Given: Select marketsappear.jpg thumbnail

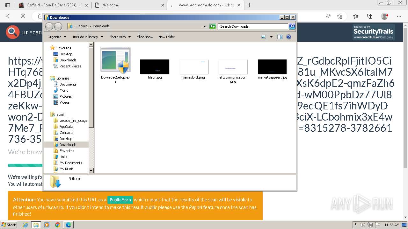Looking at the screenshot, I should pyautogui.click(x=272, y=66).
